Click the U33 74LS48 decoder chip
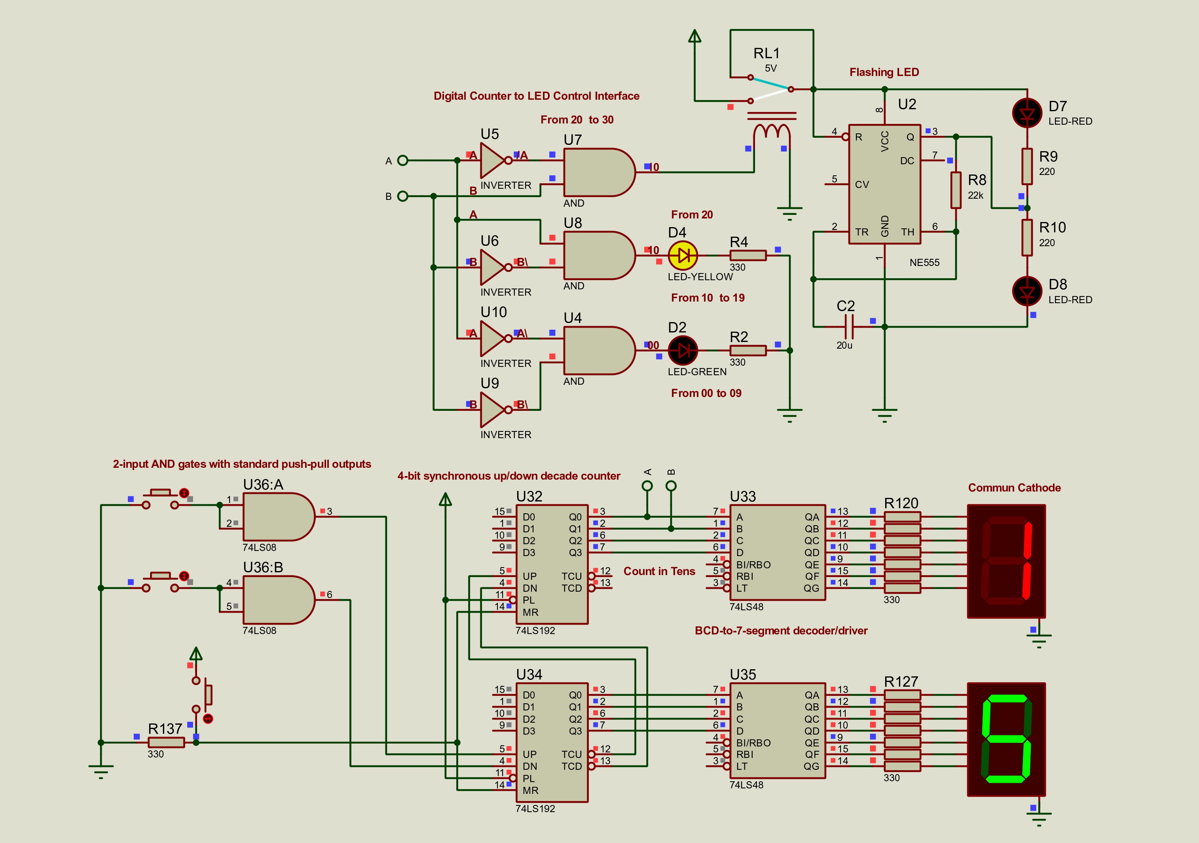The image size is (1199, 843). (x=778, y=552)
